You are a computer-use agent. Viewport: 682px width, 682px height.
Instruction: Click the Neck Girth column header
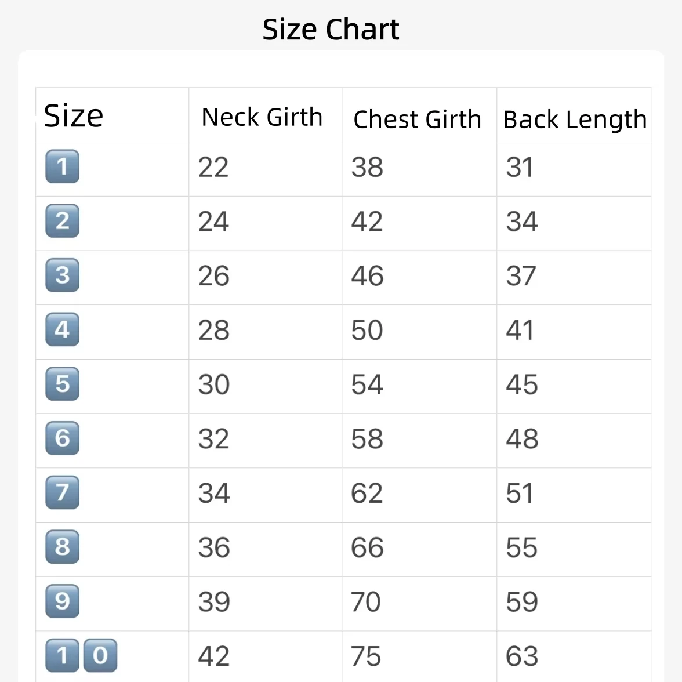pyautogui.click(x=262, y=117)
